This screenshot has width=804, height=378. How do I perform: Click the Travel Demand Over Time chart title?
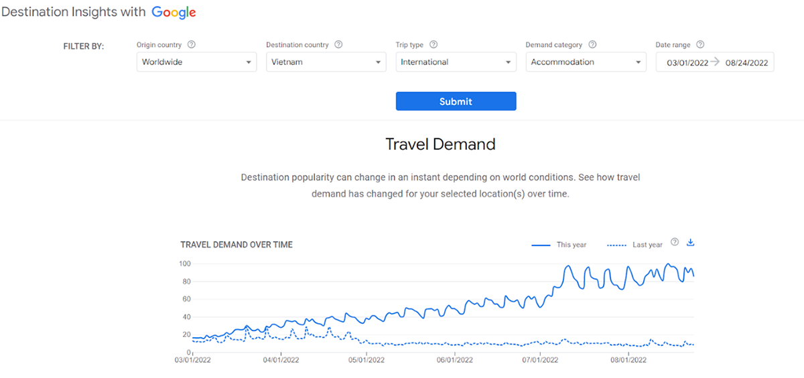click(x=237, y=245)
